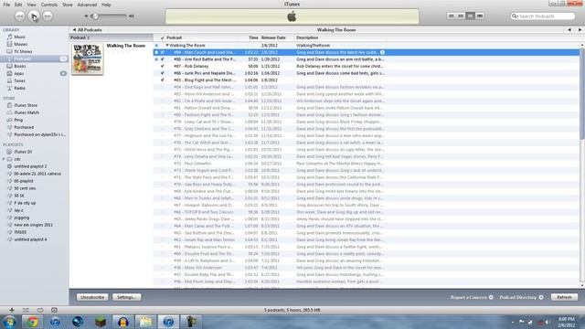Uncheck episode #88 Arm Rest Battle checkbox
This screenshot has width=585, height=329.
[x=163, y=59]
